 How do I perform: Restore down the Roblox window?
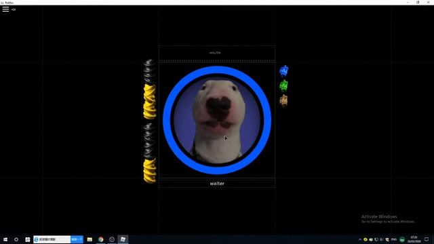(x=418, y=2)
